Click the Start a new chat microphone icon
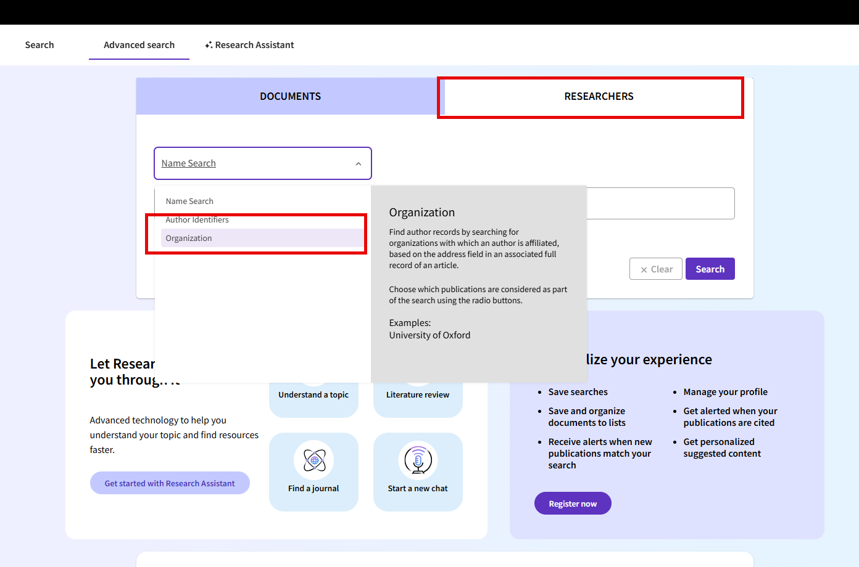The height and width of the screenshot is (567, 859). pos(418,460)
